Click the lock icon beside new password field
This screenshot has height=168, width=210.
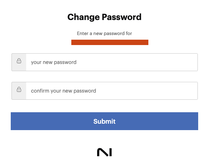click(19, 61)
